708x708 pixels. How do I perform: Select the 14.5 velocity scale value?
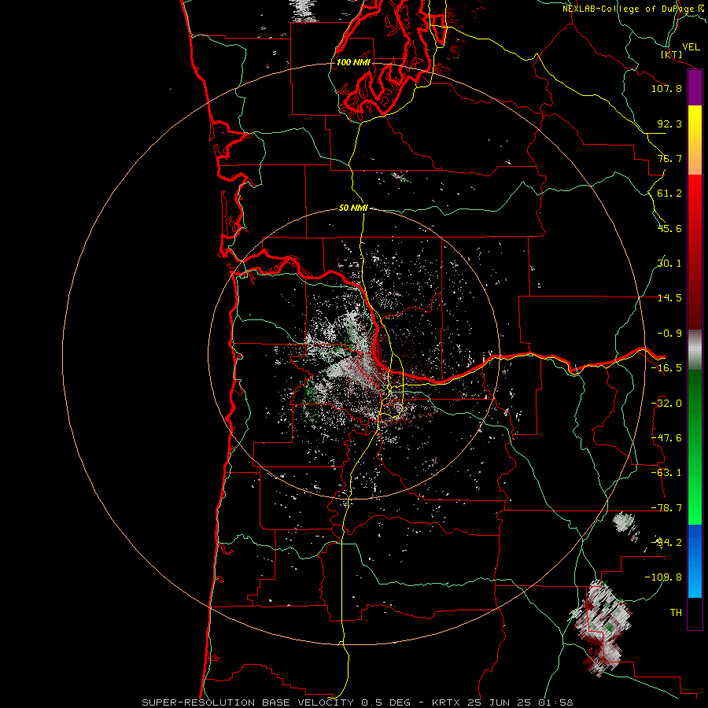tap(669, 298)
